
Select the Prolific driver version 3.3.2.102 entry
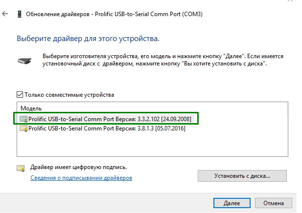113,119
